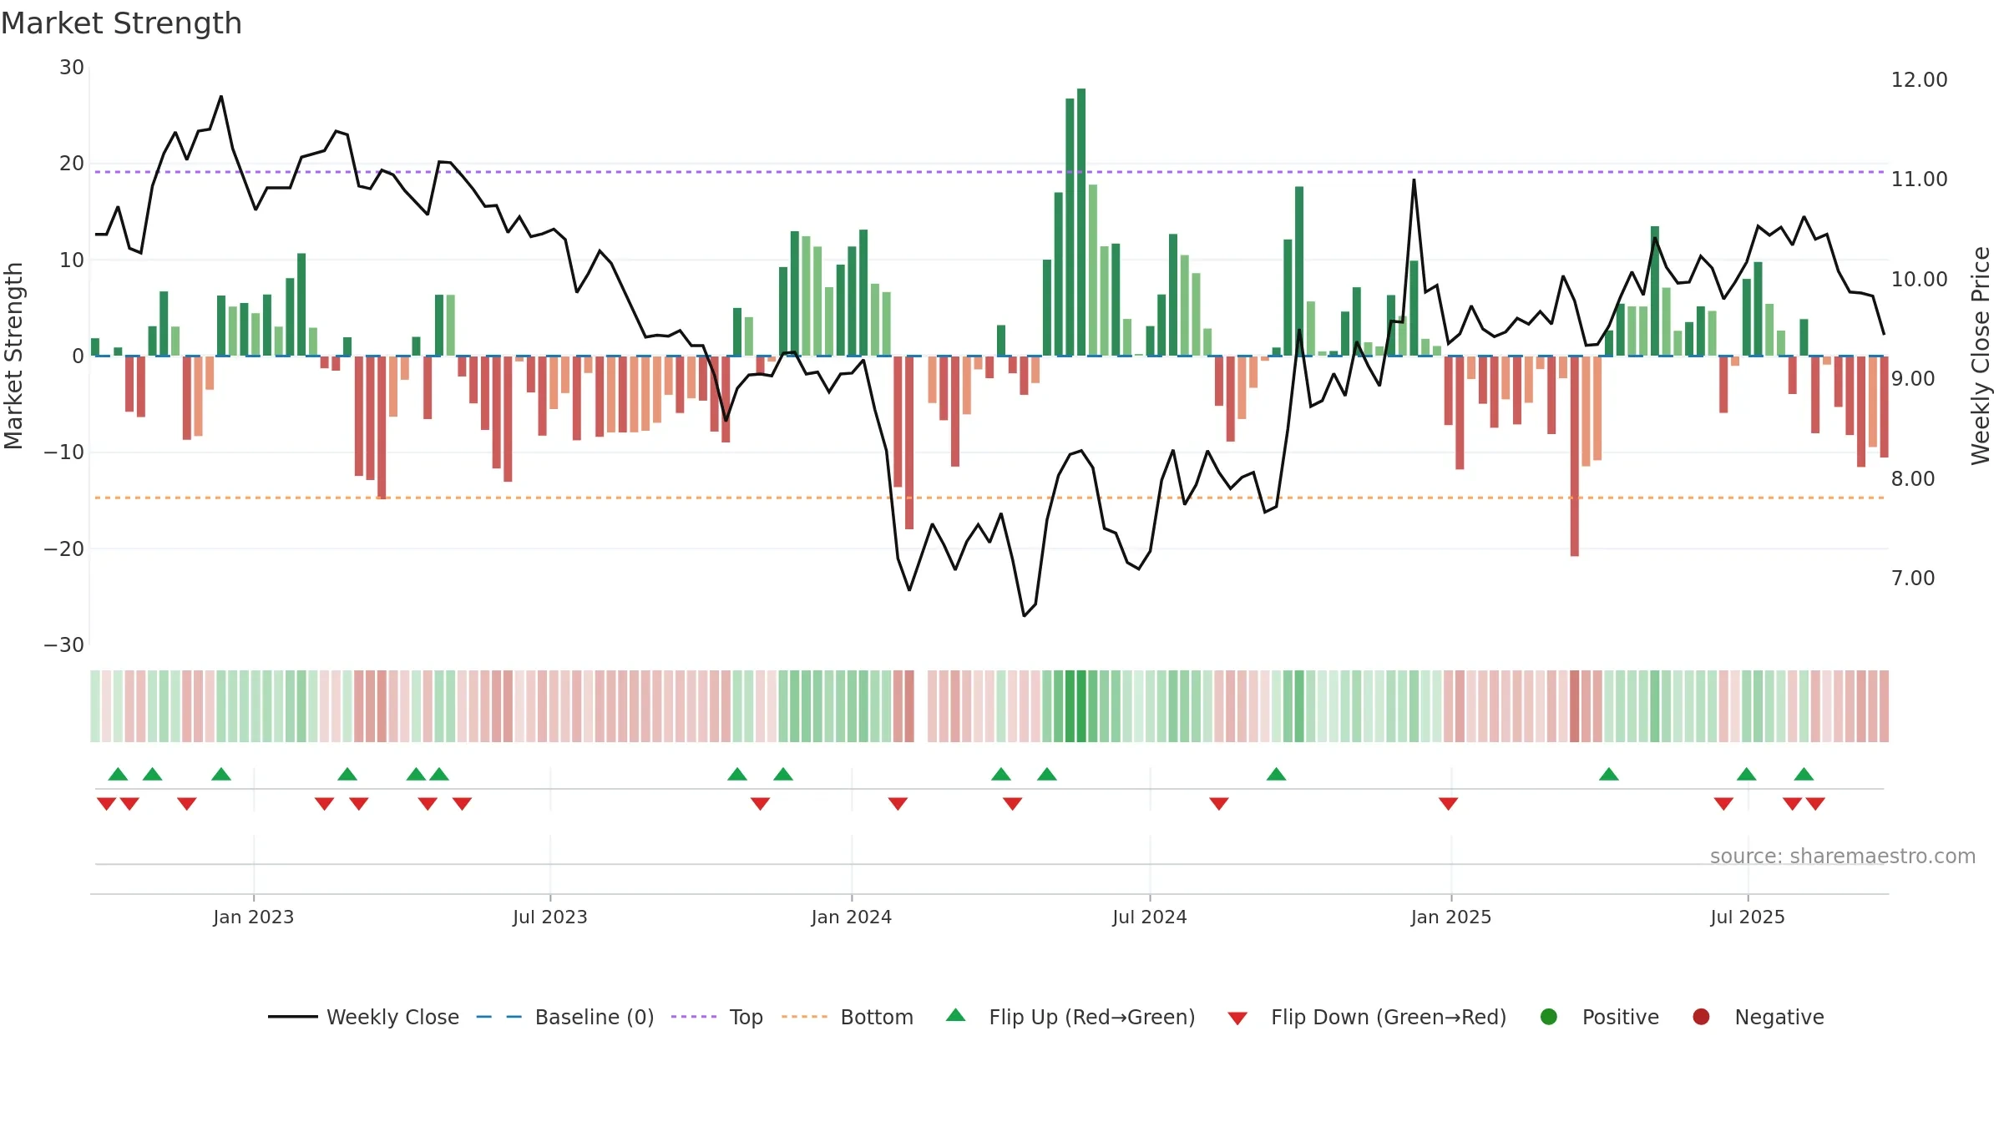Click the Market Strength y-axis title
The height and width of the screenshot is (1127, 2004).
point(13,356)
